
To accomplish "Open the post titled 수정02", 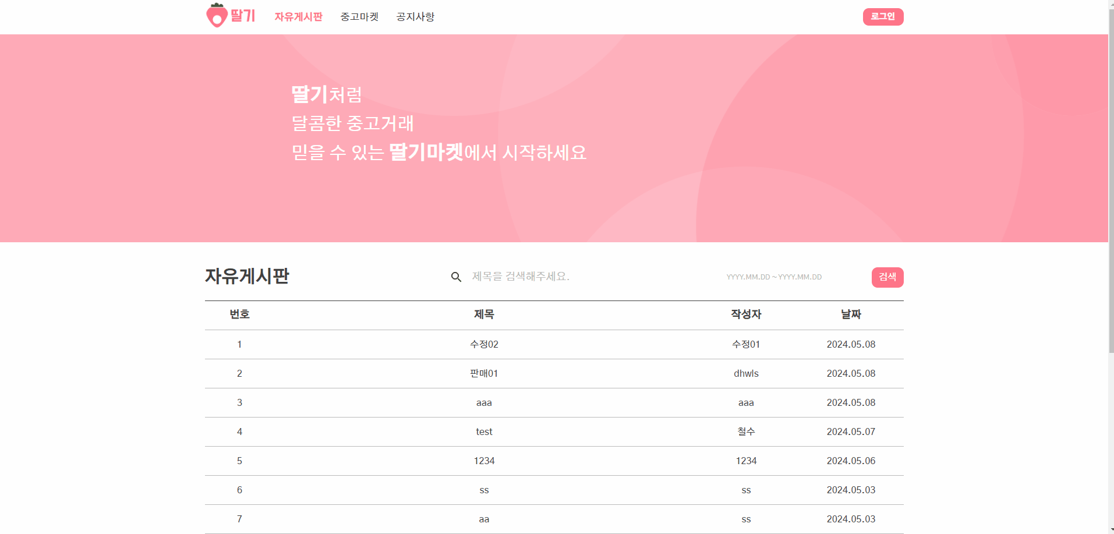I will click(x=484, y=345).
